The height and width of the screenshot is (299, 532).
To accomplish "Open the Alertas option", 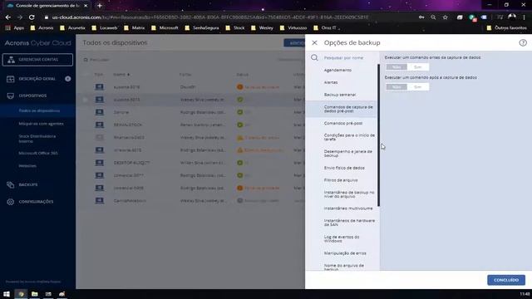I will 331,82.
